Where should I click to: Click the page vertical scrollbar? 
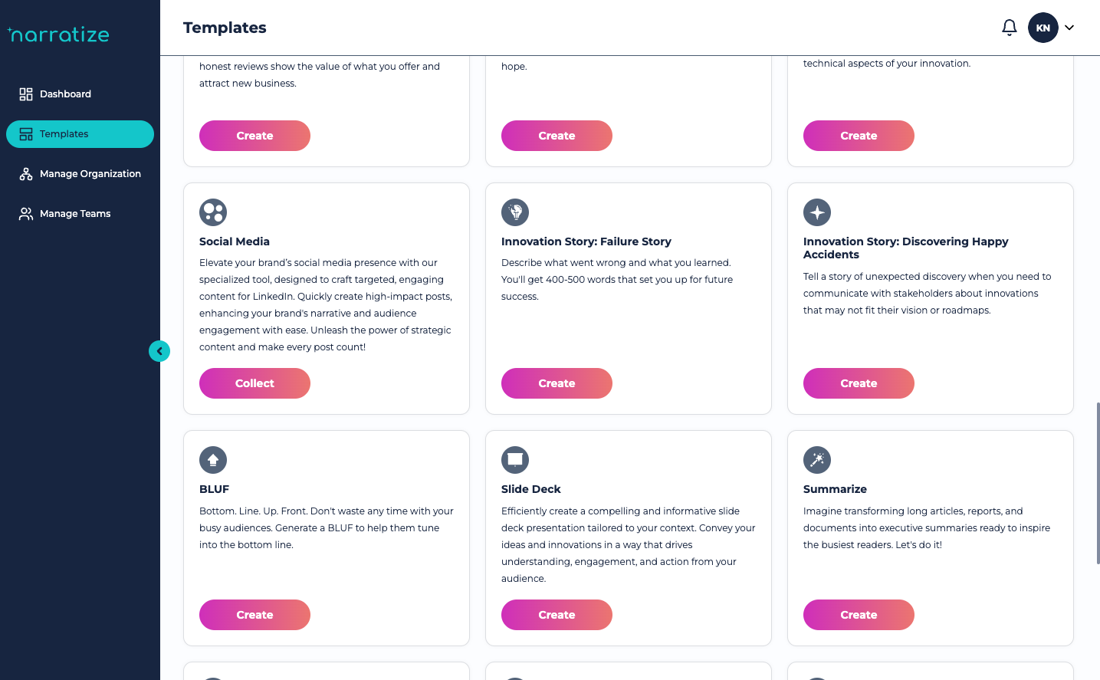1097,483
